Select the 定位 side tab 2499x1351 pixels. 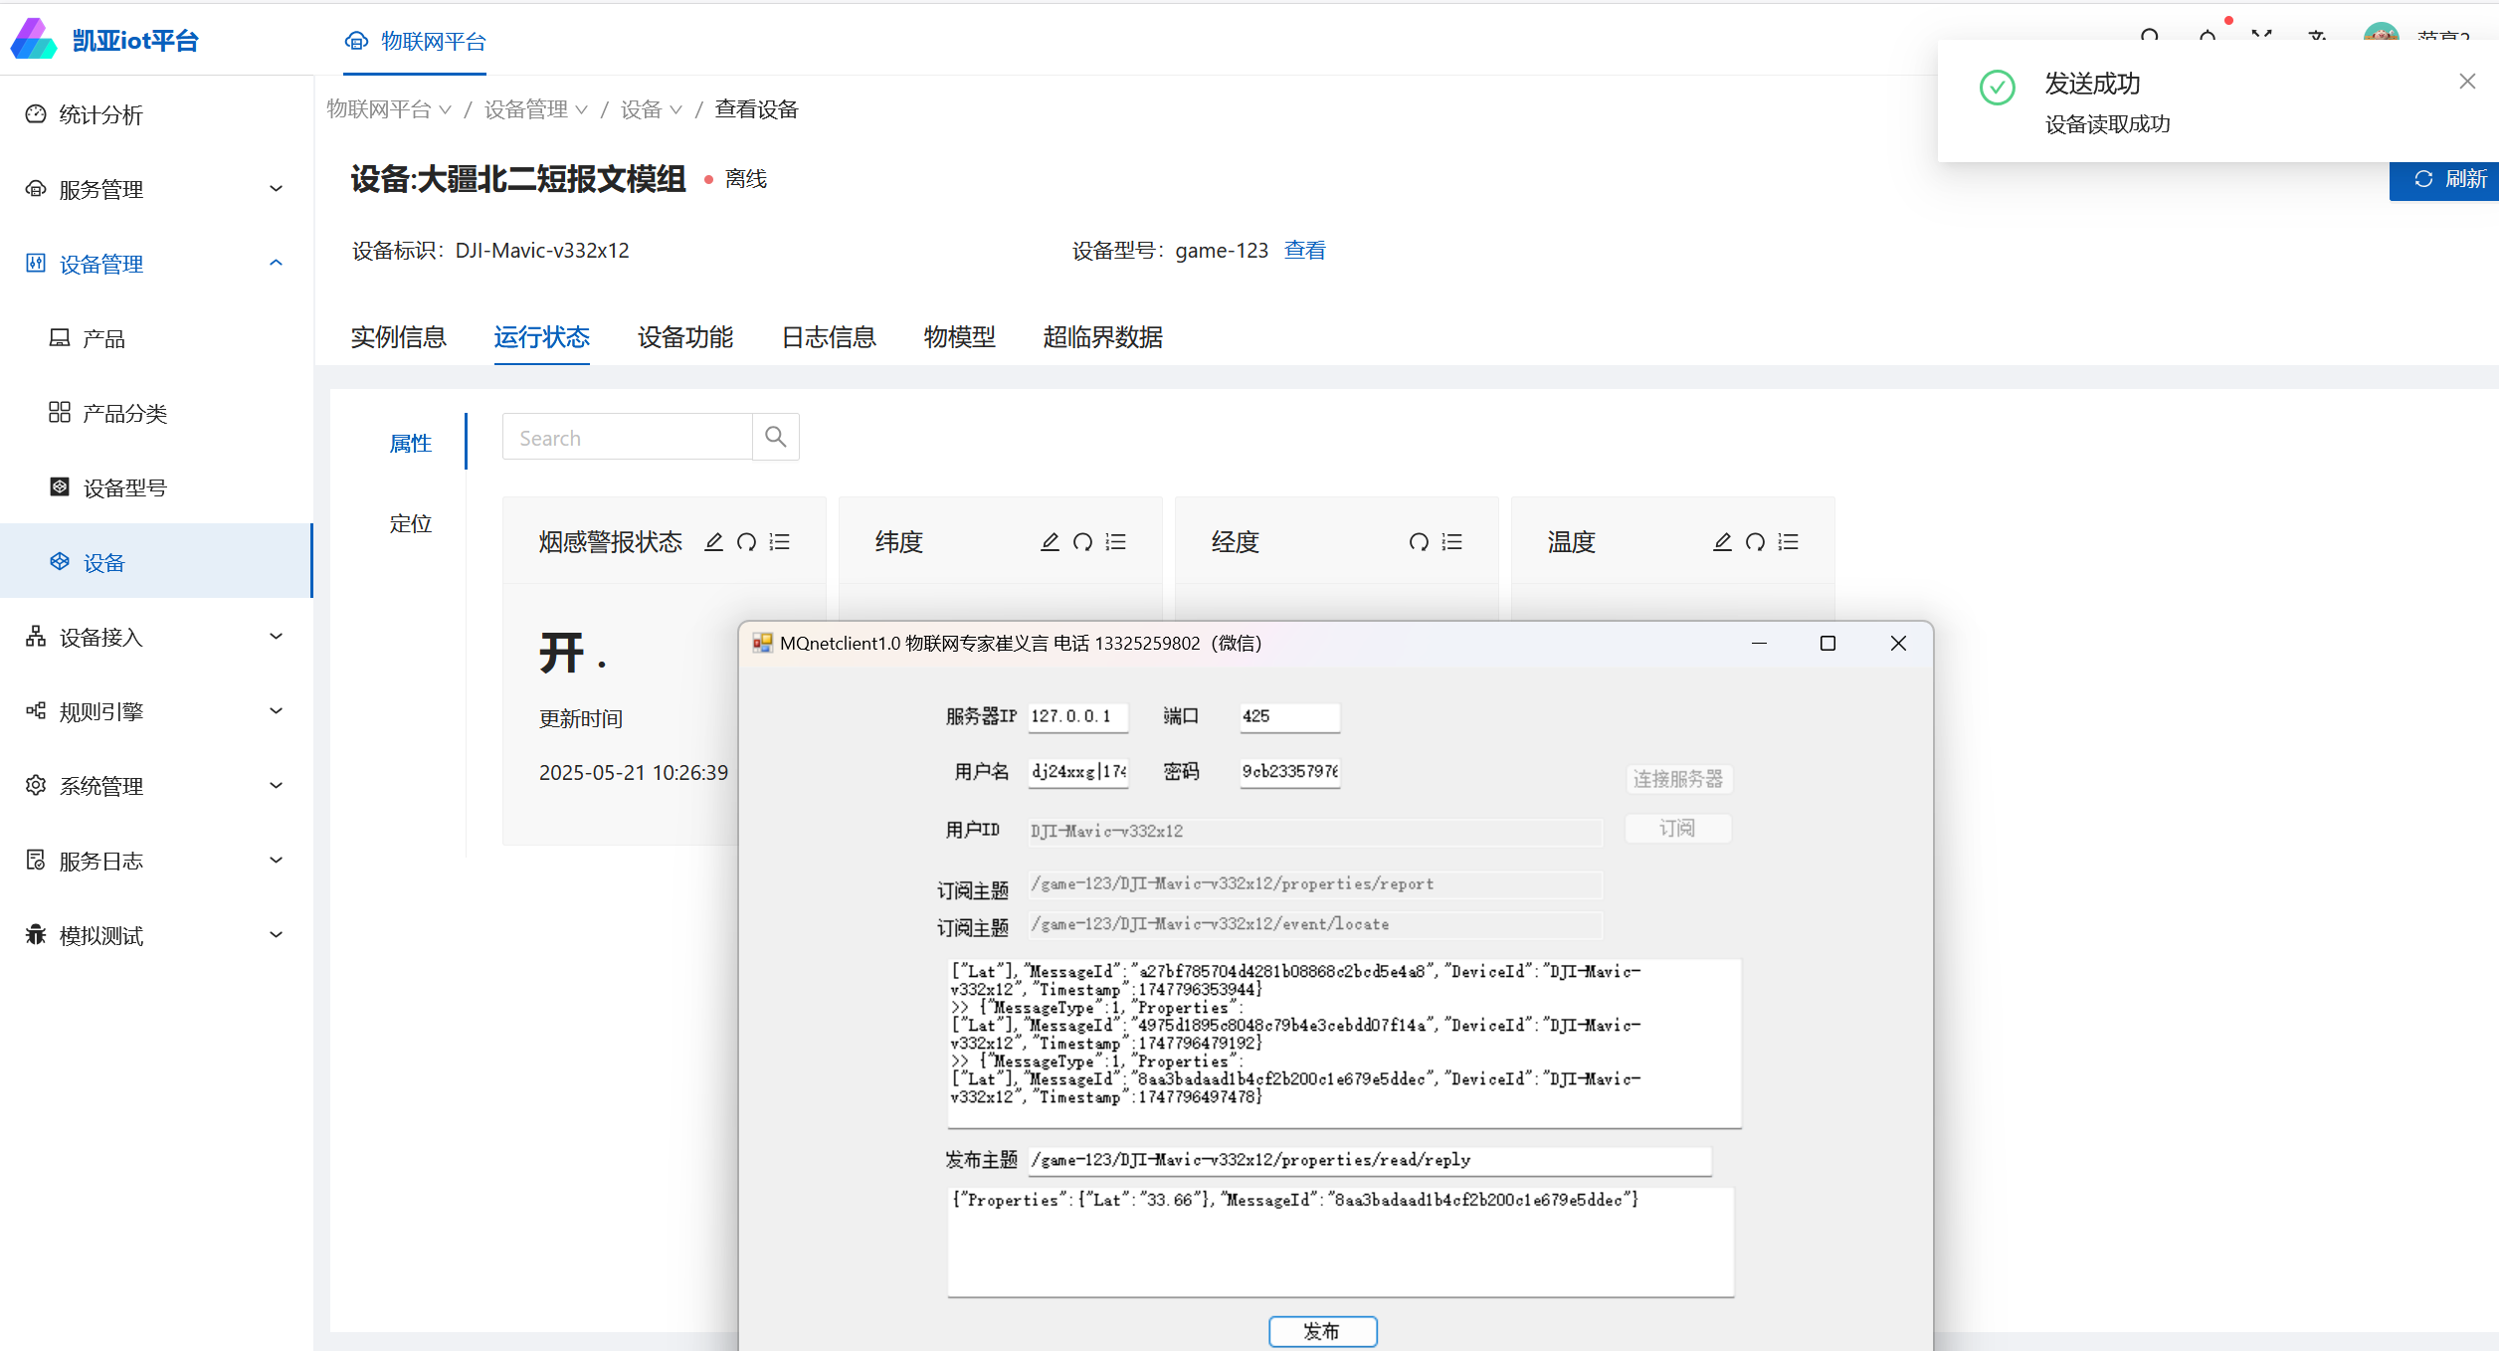pyautogui.click(x=410, y=523)
